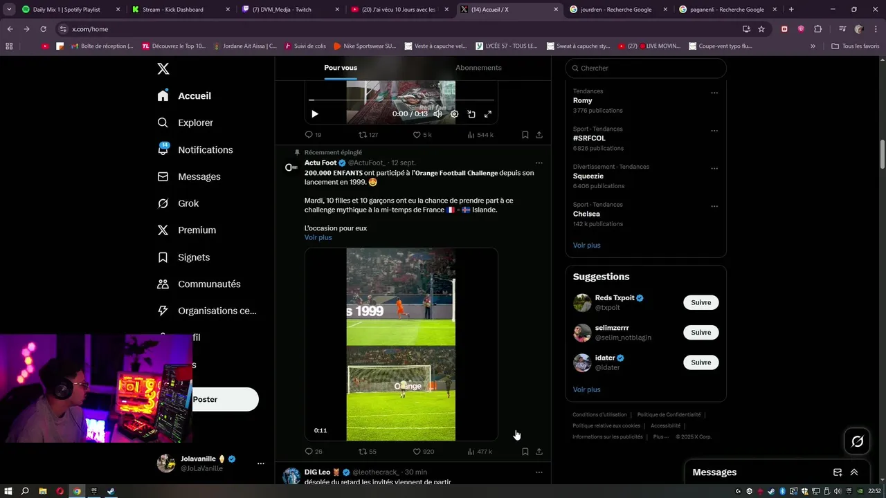The width and height of the screenshot is (886, 498).
Task: Open Messages in the sidebar
Action: click(188, 176)
